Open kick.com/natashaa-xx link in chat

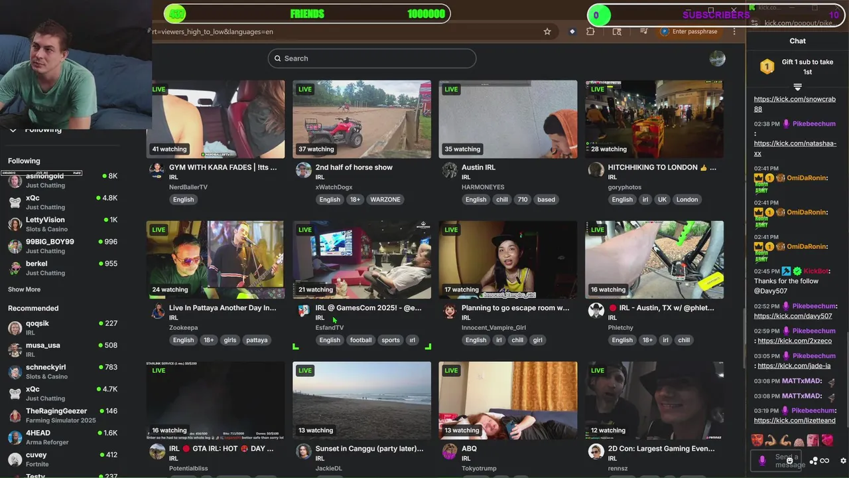point(795,148)
